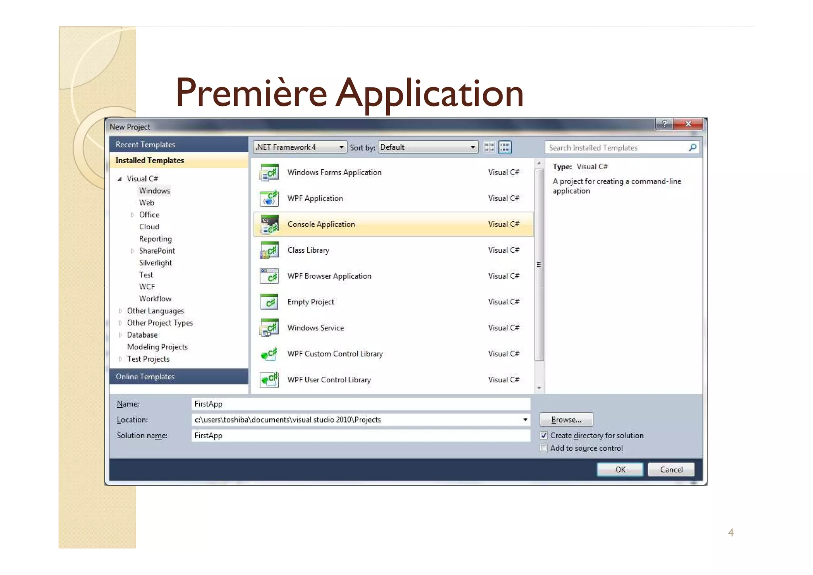The image size is (813, 575).
Task: Click the WPF Application template icon
Action: click(x=269, y=199)
